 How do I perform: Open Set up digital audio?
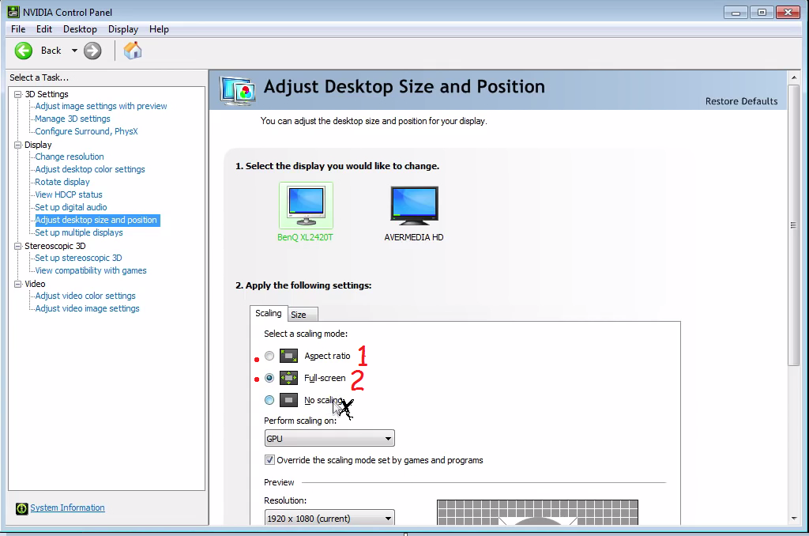point(71,207)
